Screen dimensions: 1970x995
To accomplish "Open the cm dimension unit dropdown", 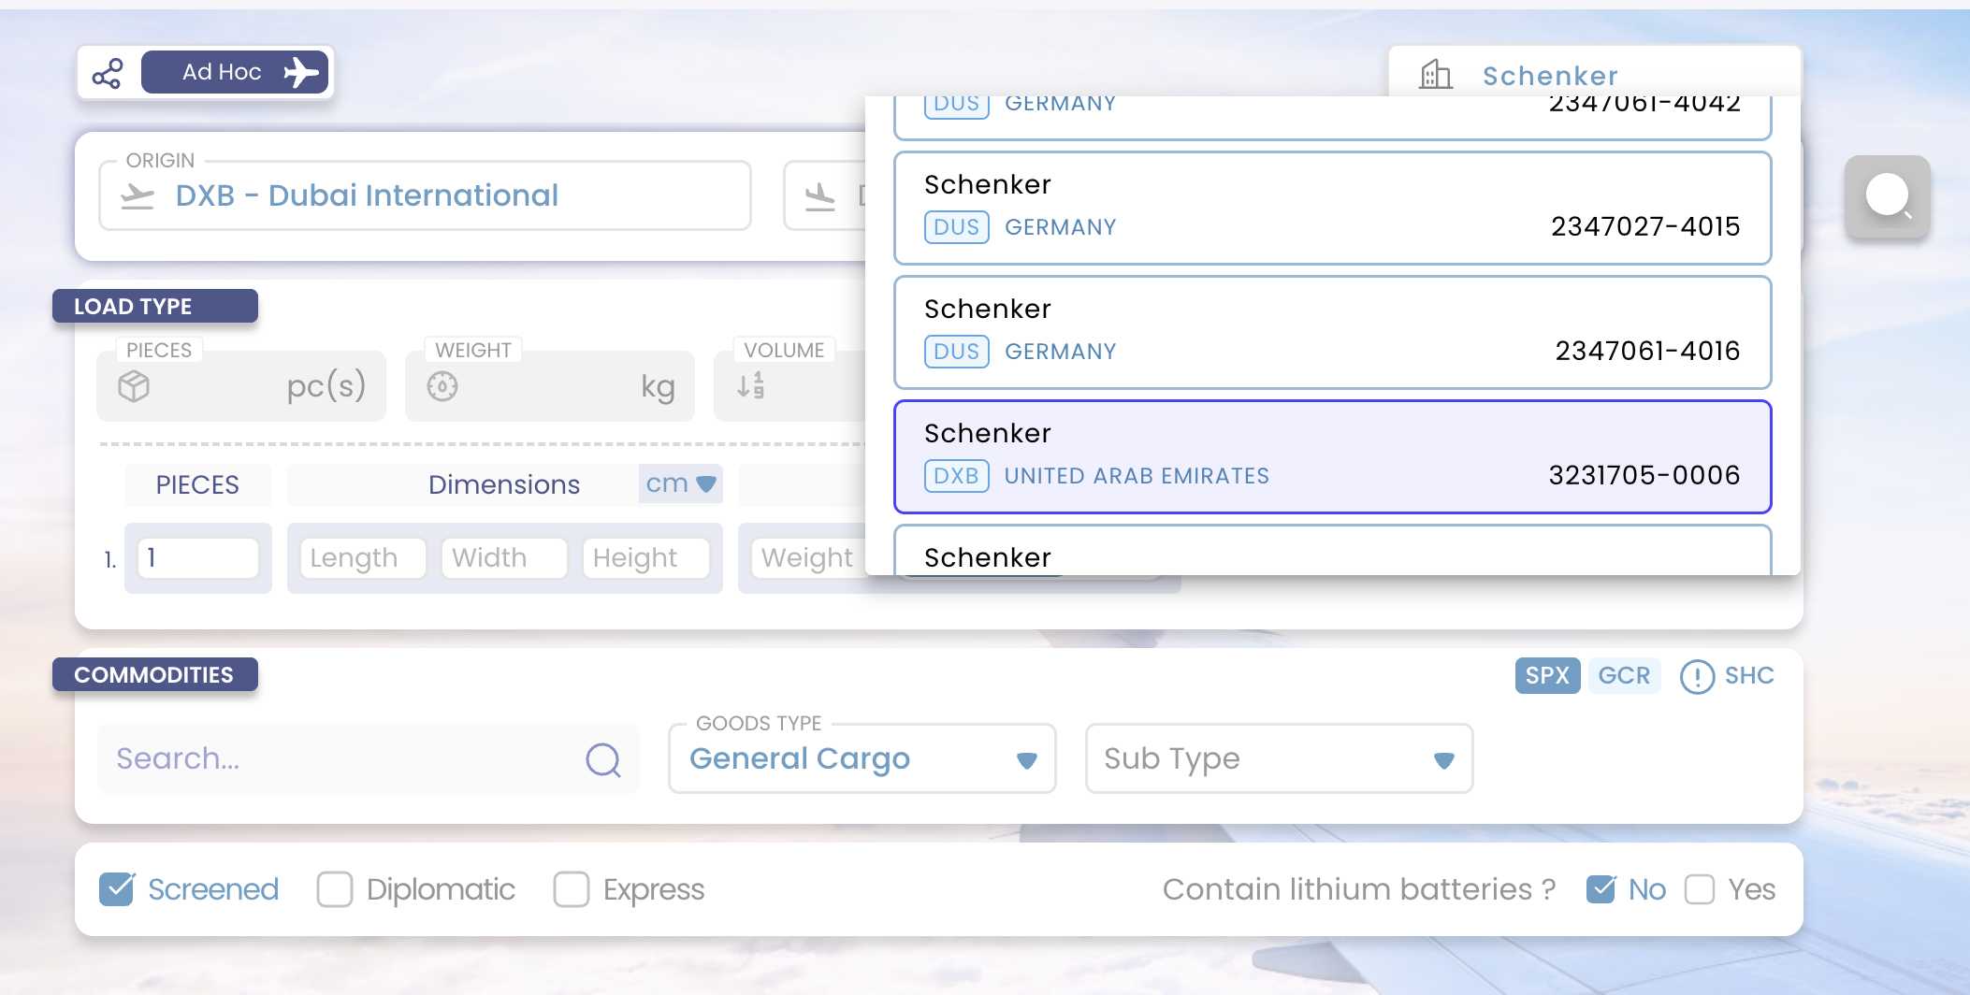I will [x=680, y=483].
